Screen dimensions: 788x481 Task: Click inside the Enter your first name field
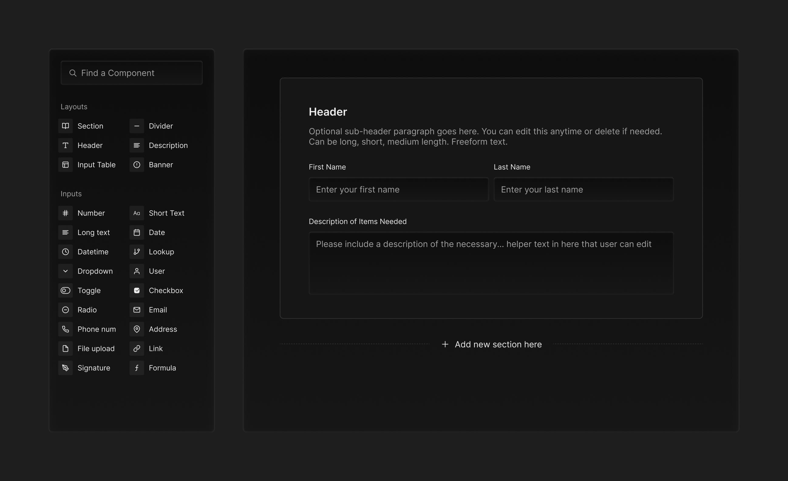[398, 189]
